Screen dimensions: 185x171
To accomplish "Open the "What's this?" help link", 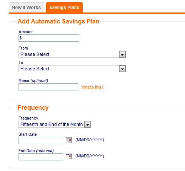I will pos(92,87).
